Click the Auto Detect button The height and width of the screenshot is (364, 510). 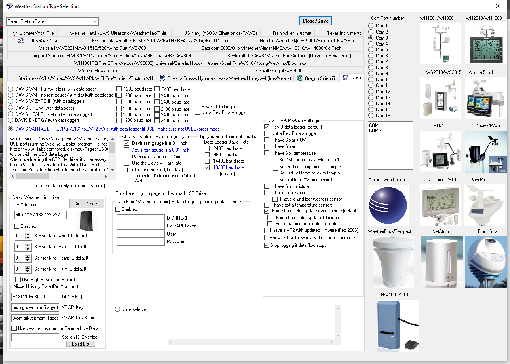[x=86, y=203]
